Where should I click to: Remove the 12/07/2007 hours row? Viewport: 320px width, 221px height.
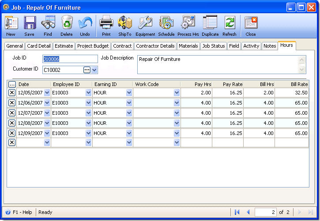tap(12, 113)
